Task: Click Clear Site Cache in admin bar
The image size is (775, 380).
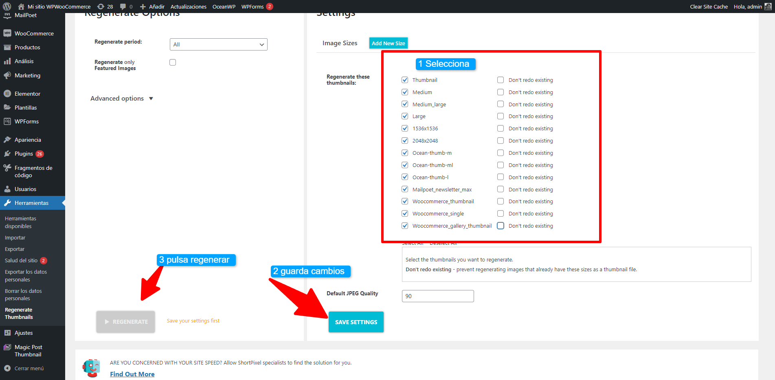Action: tap(709, 7)
